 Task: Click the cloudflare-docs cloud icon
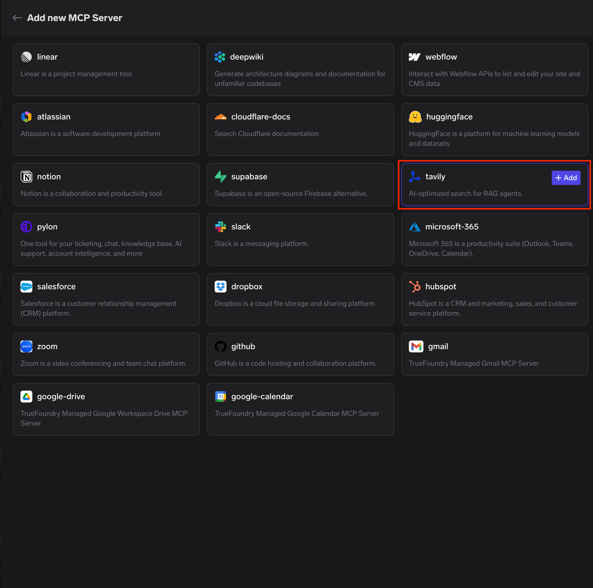(x=220, y=117)
